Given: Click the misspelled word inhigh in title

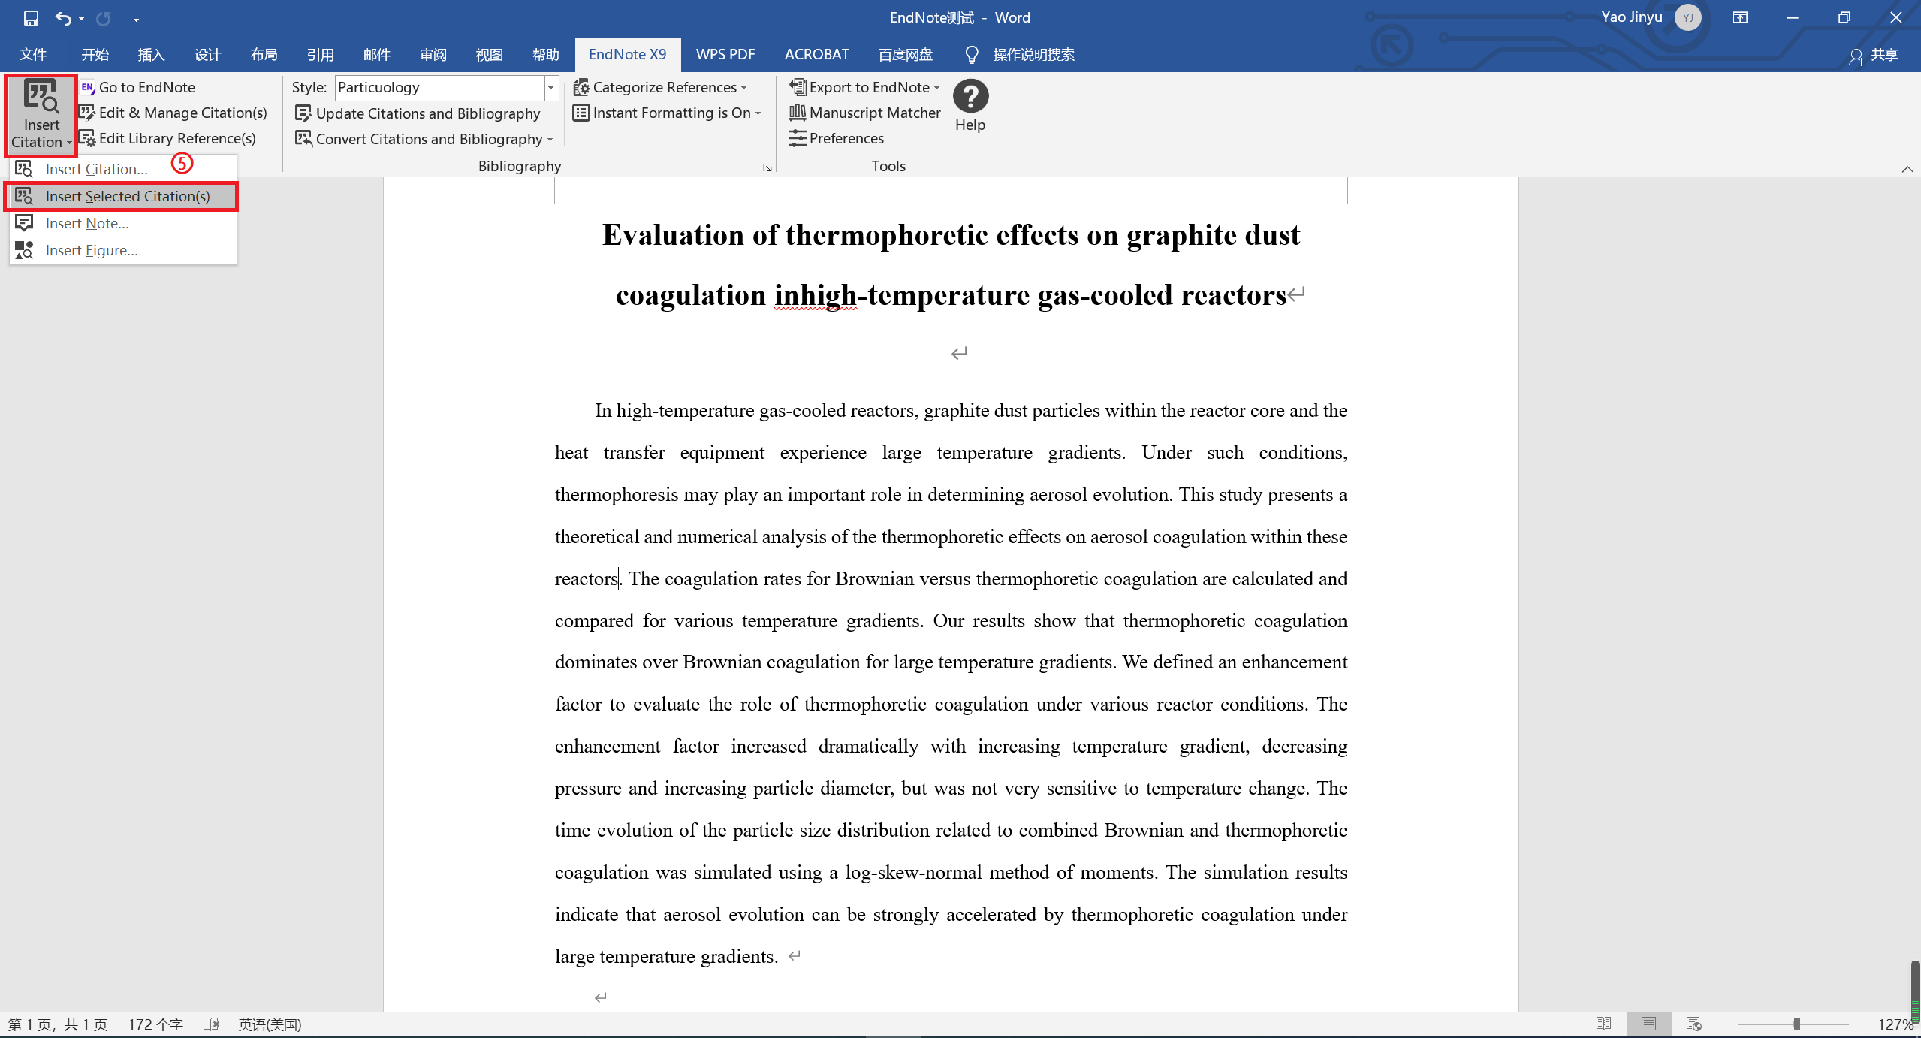Looking at the screenshot, I should pos(816,295).
